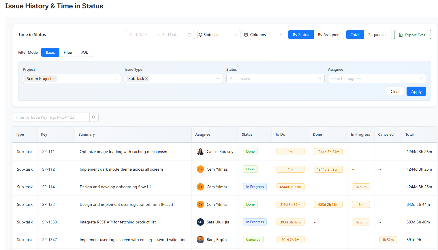Screen dimensions: 438x250
Task: Click the Filter by Issue Key input field
Action: tap(51, 117)
